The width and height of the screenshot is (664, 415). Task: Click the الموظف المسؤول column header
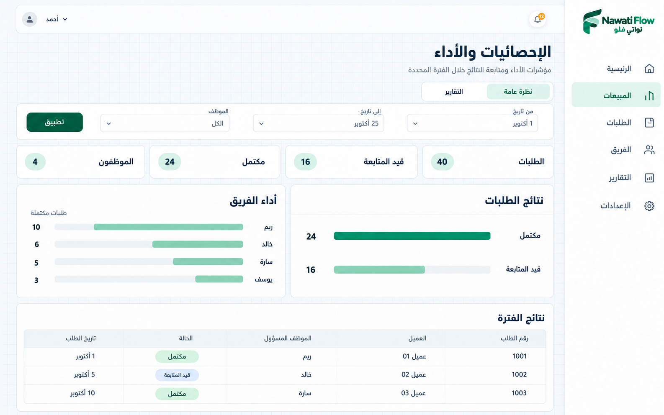pos(288,338)
